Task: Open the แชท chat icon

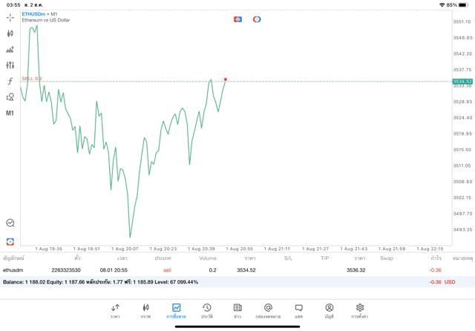Action: coord(298,310)
